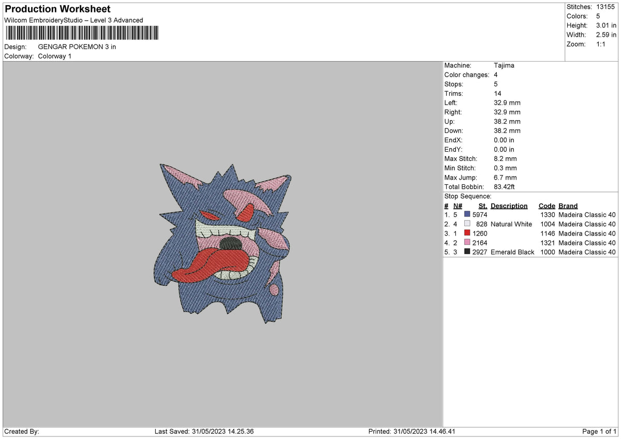The height and width of the screenshot is (439, 621).
Task: Click 'Natural White' description text
Action: point(511,224)
